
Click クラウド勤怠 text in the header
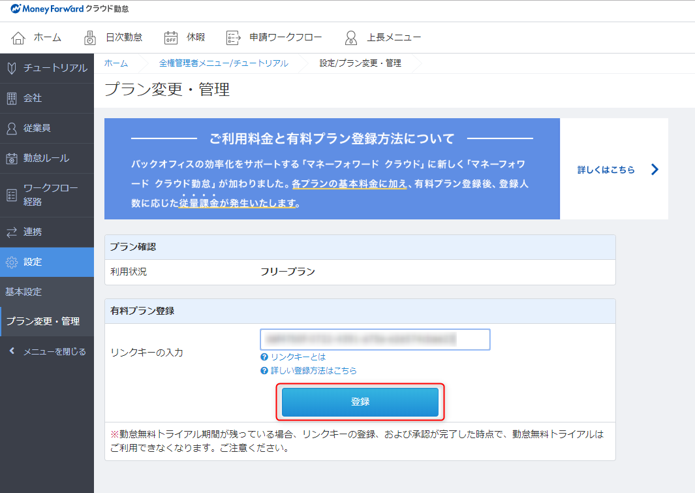(107, 9)
